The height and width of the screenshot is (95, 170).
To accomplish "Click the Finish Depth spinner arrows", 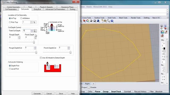I will click(x=35, y=37).
